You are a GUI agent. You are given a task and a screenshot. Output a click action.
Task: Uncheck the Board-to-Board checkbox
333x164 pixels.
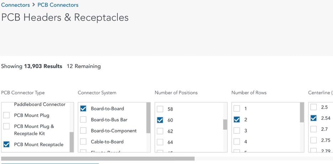(x=83, y=108)
